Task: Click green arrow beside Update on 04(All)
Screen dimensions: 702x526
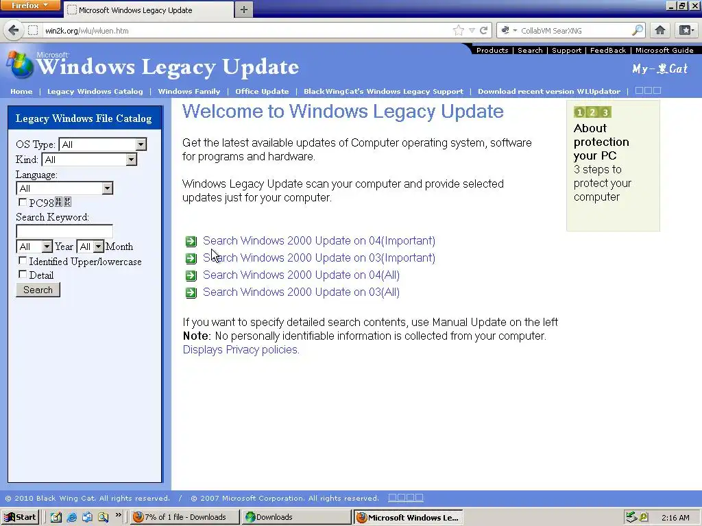Action: click(x=191, y=275)
